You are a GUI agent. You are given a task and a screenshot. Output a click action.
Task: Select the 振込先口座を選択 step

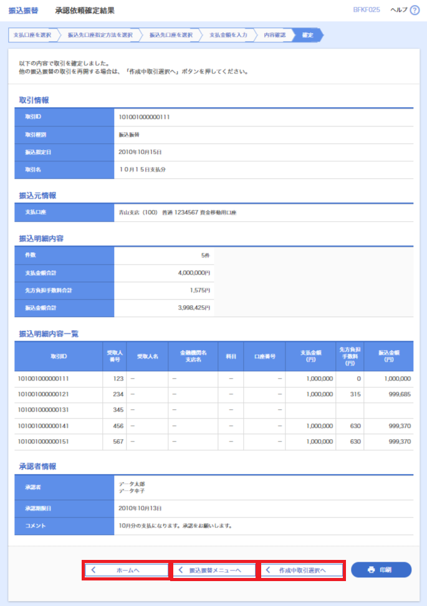tap(171, 35)
